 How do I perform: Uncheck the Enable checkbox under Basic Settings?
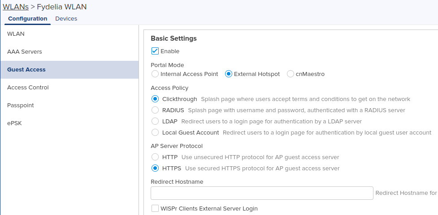click(155, 51)
